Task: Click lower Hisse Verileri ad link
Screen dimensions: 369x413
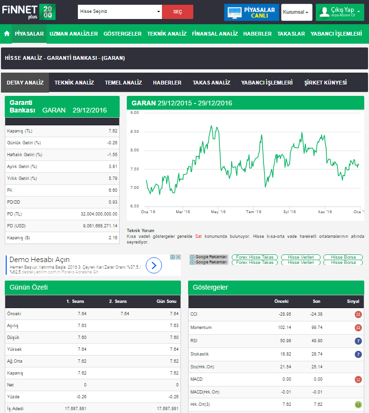Action: tap(301, 263)
